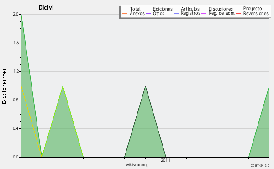Click the chart title Dicivi
The width and height of the screenshot is (274, 169).
tap(46, 7)
